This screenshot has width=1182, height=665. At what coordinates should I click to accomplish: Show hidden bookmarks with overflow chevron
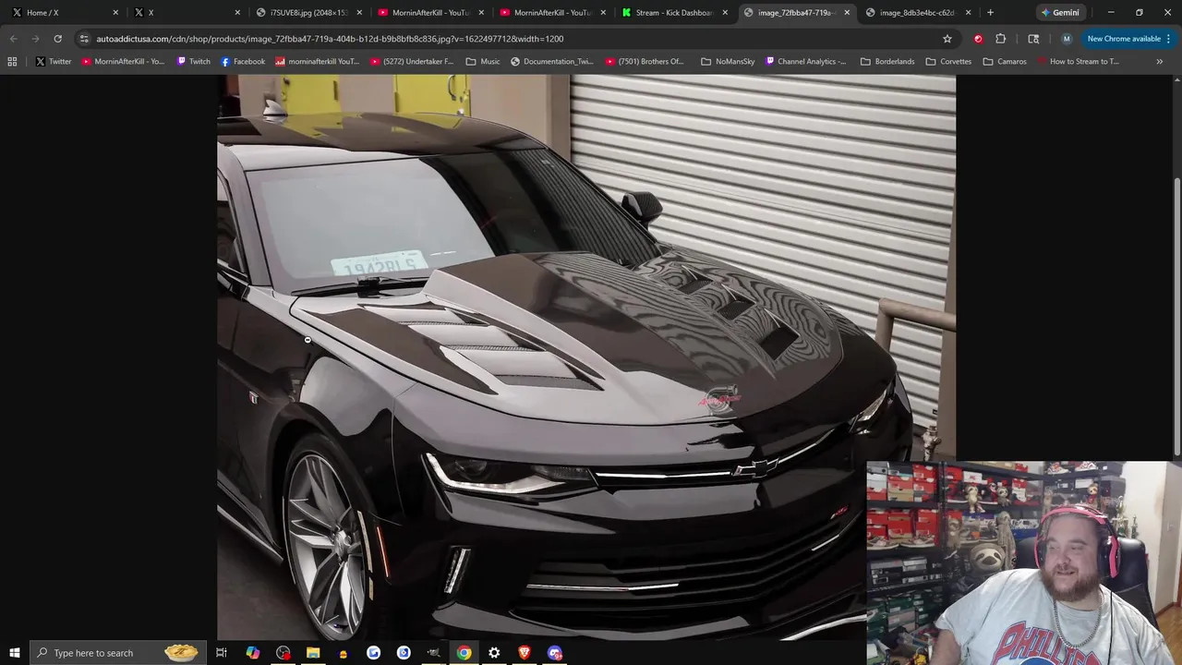pos(1159,62)
